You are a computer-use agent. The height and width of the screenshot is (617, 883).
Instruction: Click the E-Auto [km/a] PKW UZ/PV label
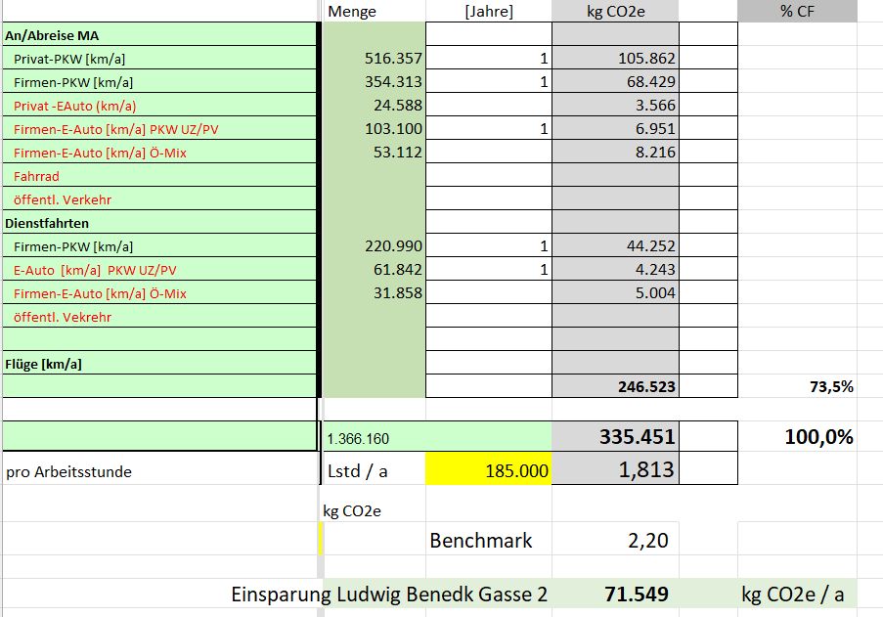tap(95, 270)
